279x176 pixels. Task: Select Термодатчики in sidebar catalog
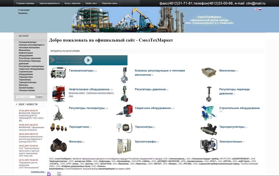[x=26, y=77]
